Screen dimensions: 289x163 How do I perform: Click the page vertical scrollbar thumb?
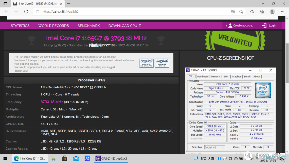click(x=287, y=63)
